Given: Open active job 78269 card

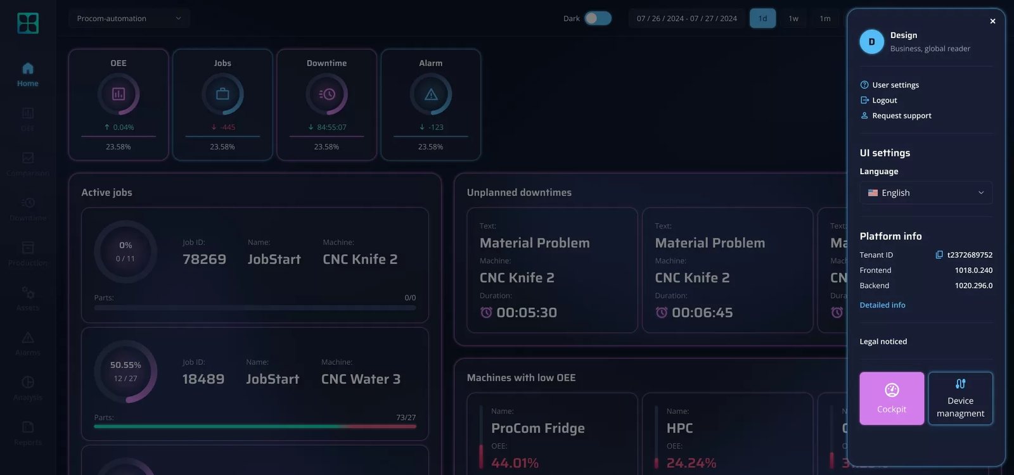Looking at the screenshot, I should (x=255, y=265).
